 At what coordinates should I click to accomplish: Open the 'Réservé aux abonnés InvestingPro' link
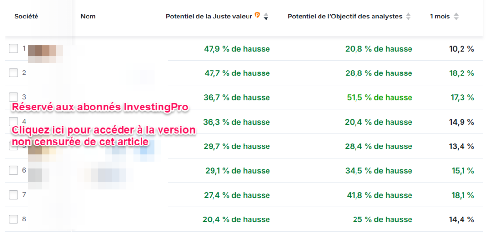99,108
